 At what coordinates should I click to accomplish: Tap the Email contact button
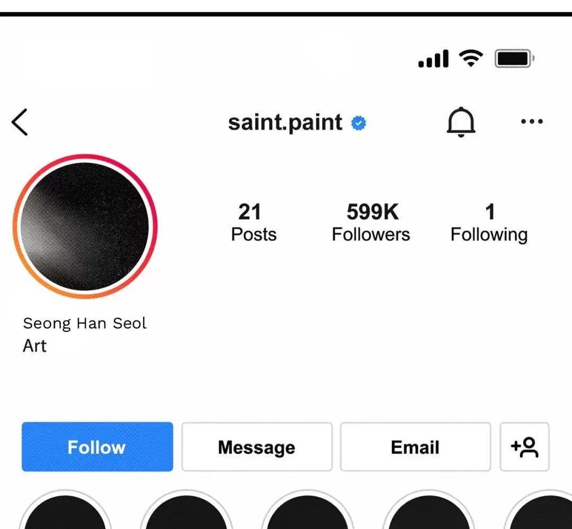coord(415,447)
